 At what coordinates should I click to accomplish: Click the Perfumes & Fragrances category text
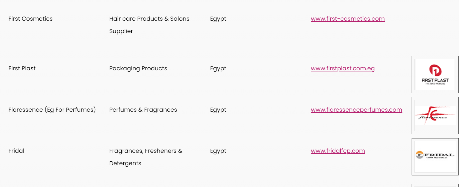(x=143, y=110)
